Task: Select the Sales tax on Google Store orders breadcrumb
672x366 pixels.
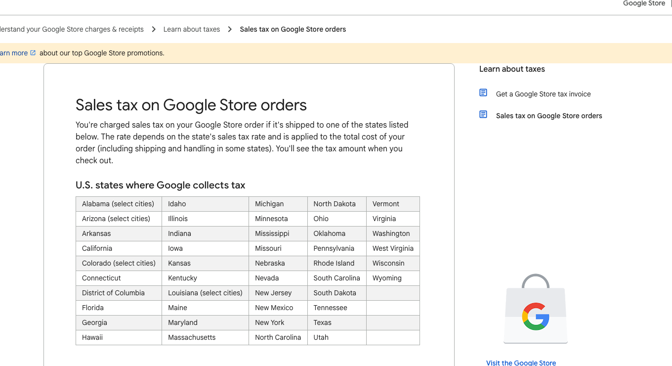Action: (293, 29)
